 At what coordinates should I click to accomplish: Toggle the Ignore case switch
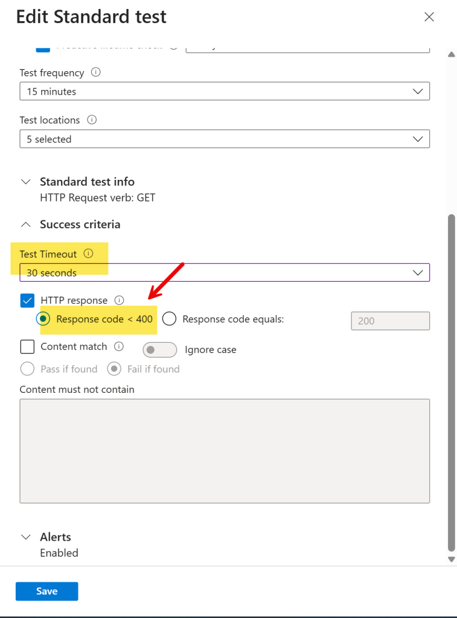pyautogui.click(x=160, y=349)
